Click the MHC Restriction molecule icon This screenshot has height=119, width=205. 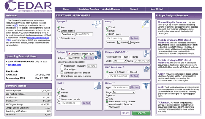[x=146, y=69]
